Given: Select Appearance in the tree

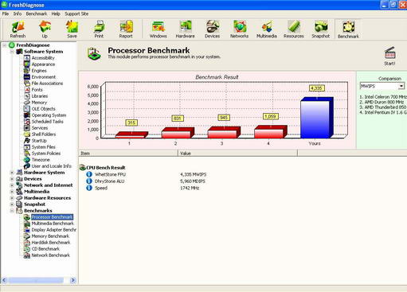Looking at the screenshot, I should [x=43, y=64].
